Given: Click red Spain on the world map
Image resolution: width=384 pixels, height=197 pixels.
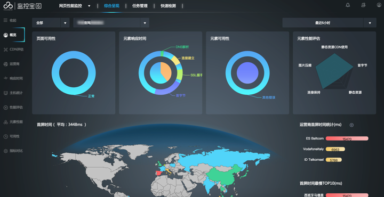Looking at the screenshot, I should [159, 174].
